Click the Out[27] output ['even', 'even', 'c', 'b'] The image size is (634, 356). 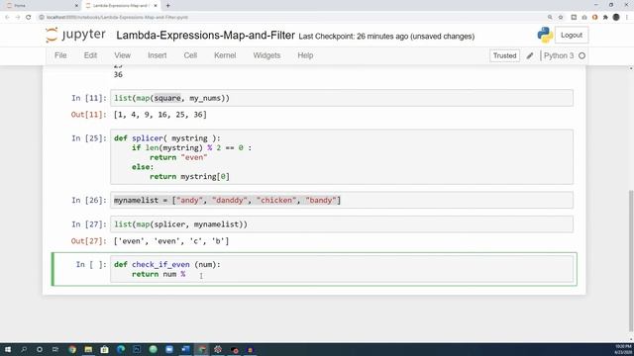[171, 241]
